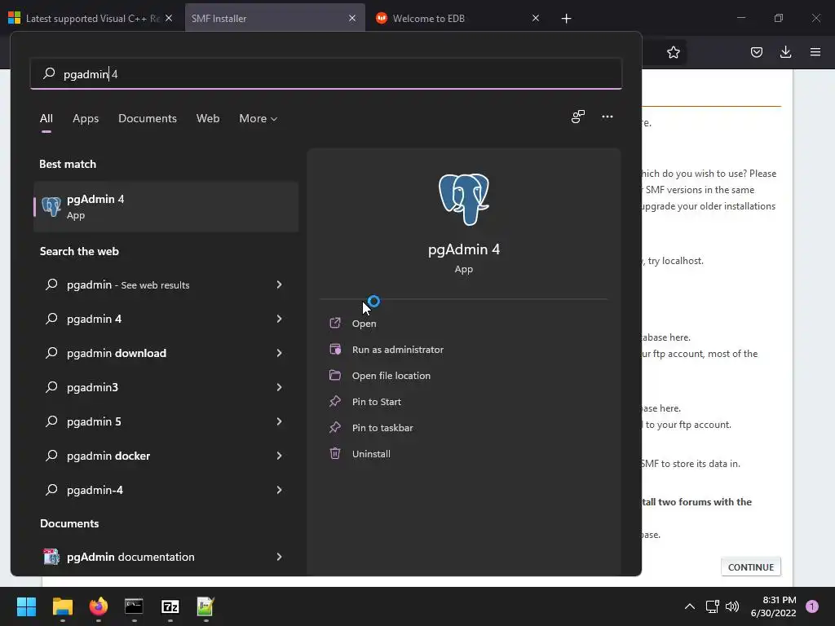
Task: Choose Open in pgAdmin 4 actions
Action: (x=364, y=323)
